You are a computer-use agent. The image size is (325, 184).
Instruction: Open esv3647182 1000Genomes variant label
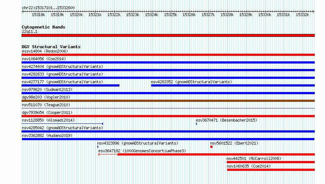click(x=142, y=151)
